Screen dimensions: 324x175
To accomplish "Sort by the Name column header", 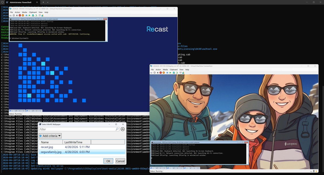I will pos(51,142).
